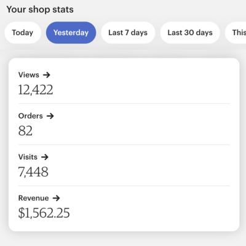This screenshot has height=246, width=246.
Task: Switch to Last 7 days stats
Action: tap(128, 33)
